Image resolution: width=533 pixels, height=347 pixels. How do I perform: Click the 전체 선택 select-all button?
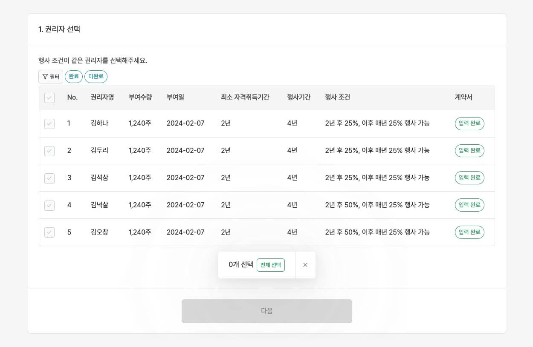click(271, 265)
